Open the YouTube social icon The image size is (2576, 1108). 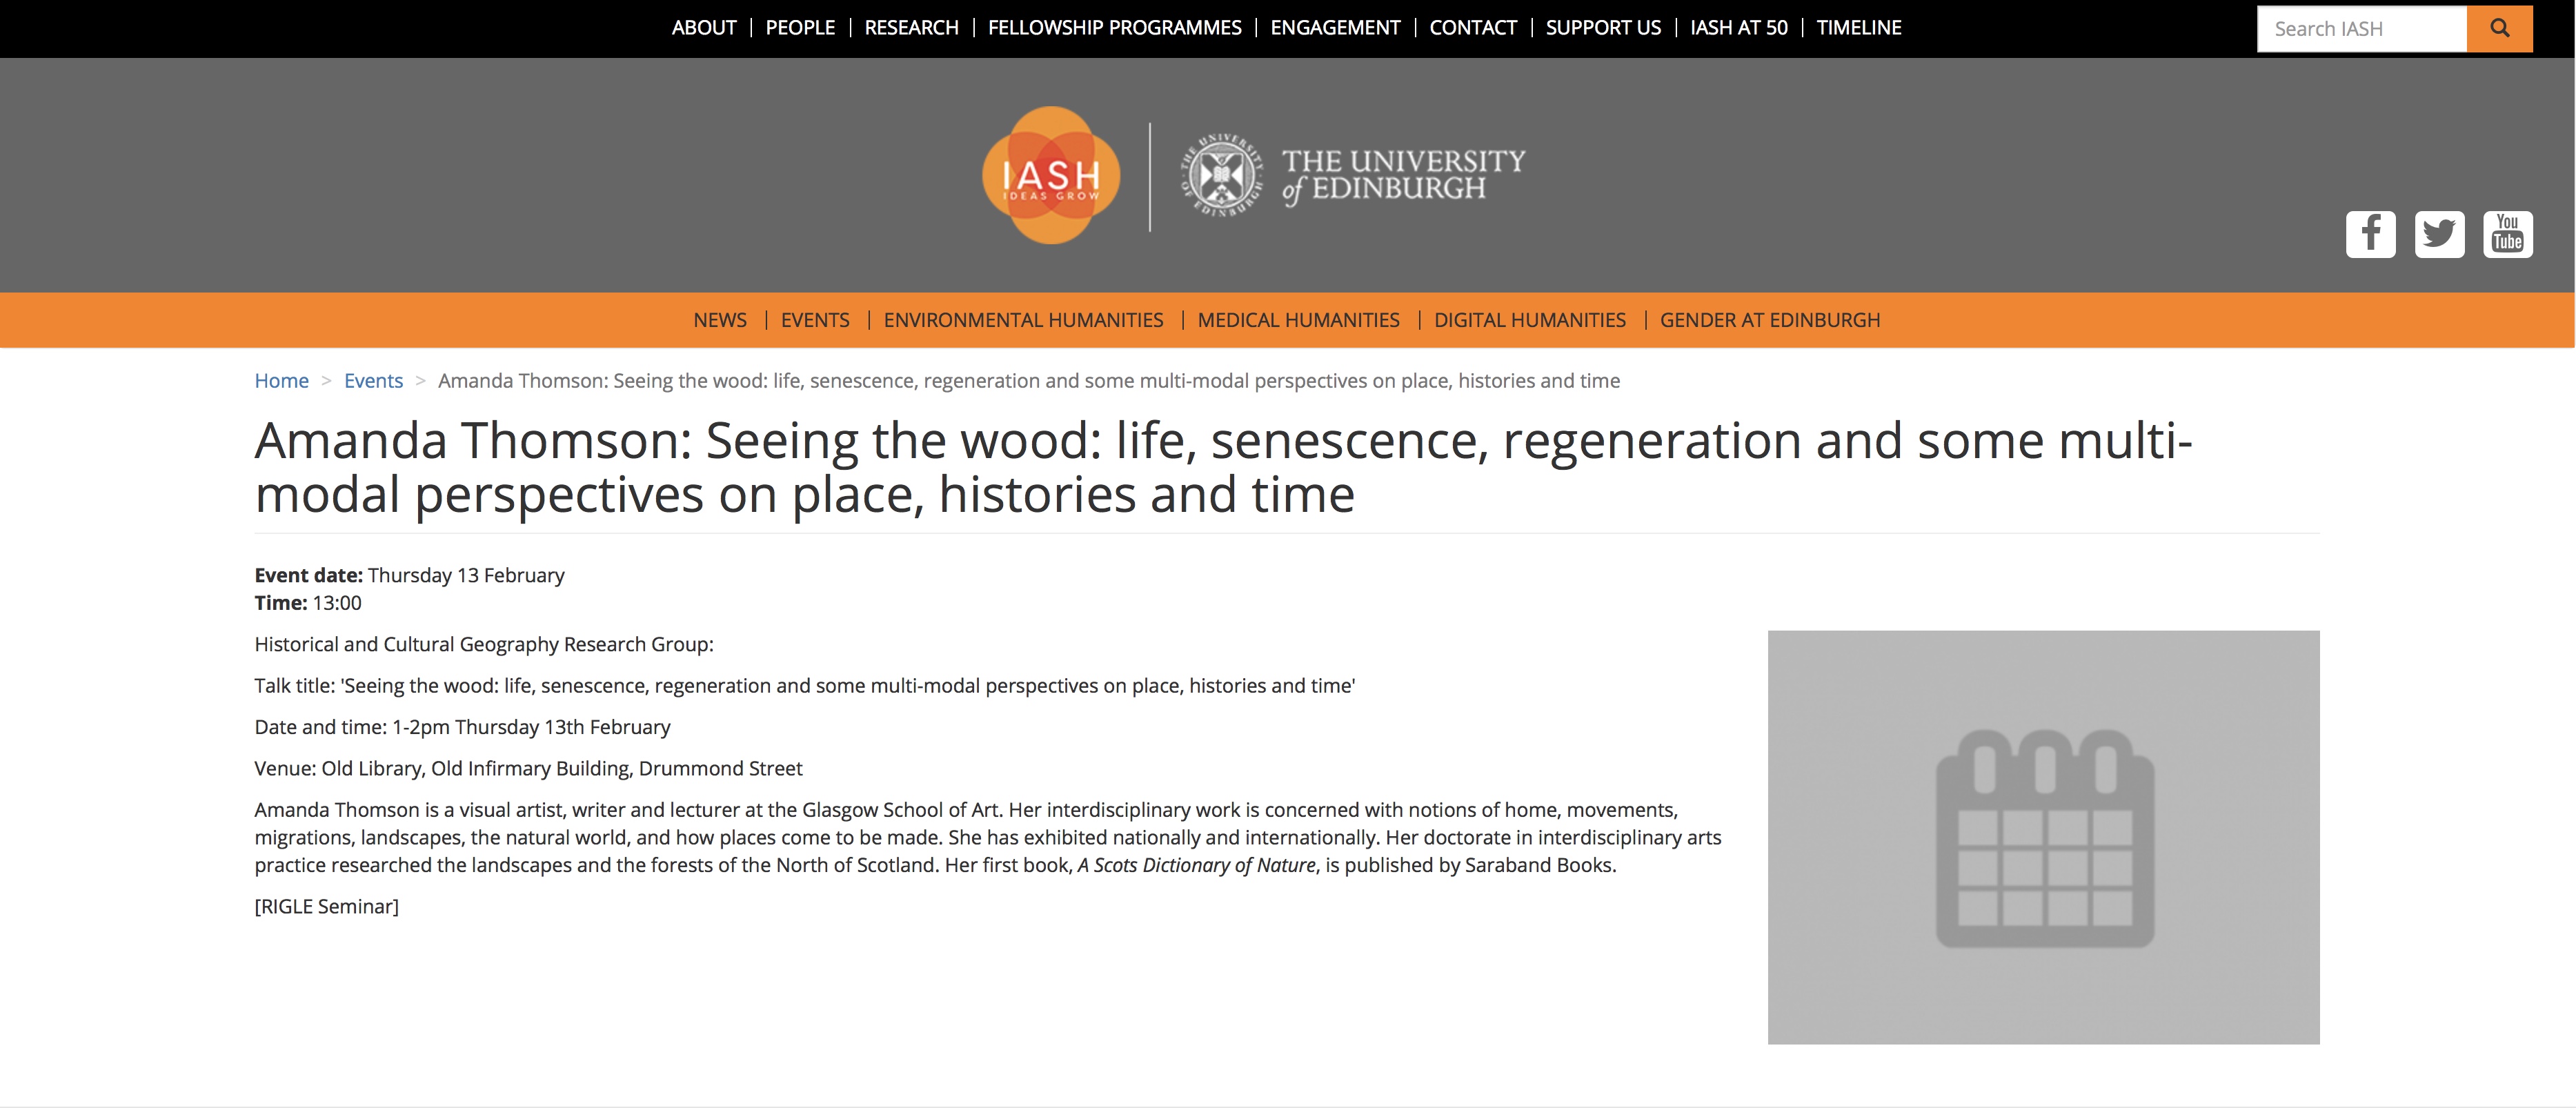tap(2507, 235)
